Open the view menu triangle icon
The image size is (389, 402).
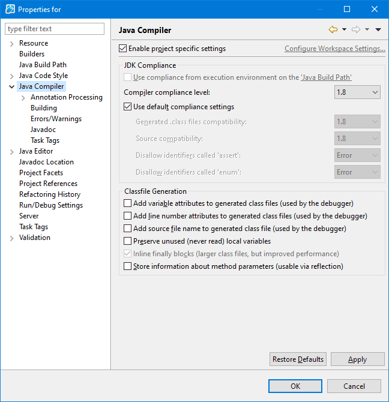378,29
